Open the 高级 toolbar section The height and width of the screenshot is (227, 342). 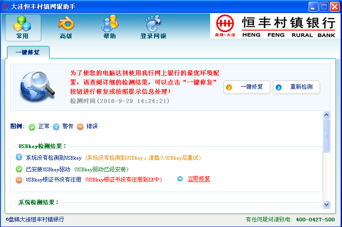[66, 28]
